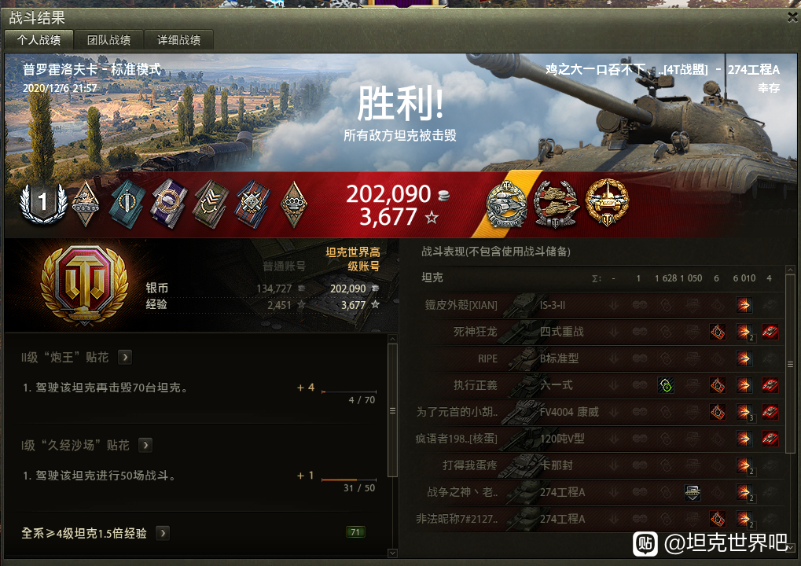801x566 pixels.
Task: Switch to the 团队战绩 tab
Action: click(x=108, y=40)
